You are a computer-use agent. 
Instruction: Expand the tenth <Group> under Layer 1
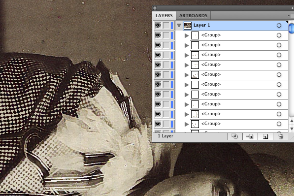187,124
